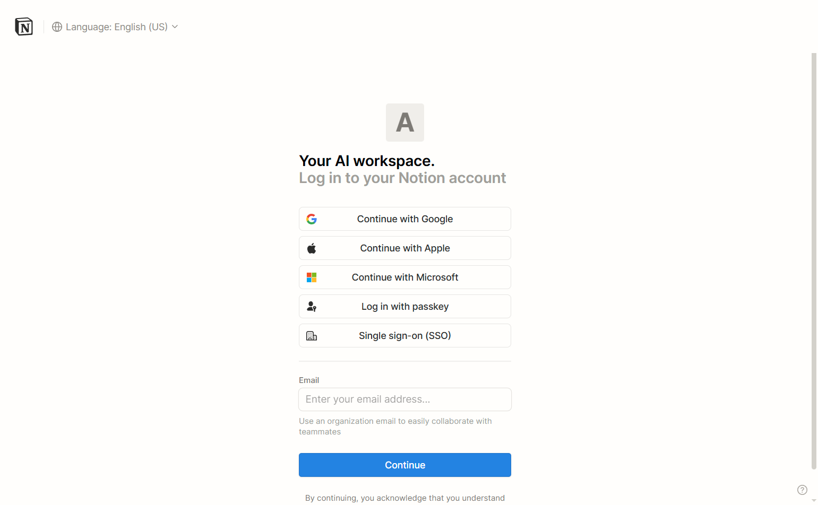The width and height of the screenshot is (818, 505).
Task: Select Single sign-on (SSO) option
Action: 404,335
